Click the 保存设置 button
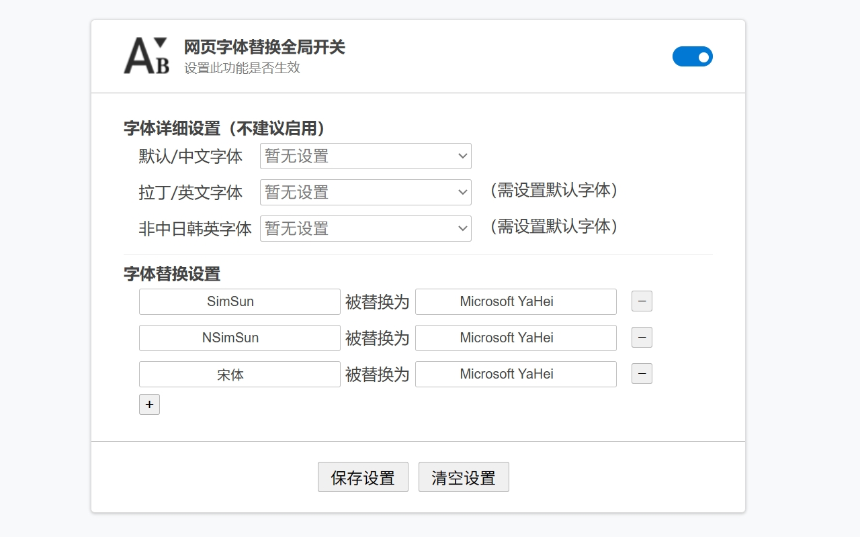The width and height of the screenshot is (860, 537). tap(363, 477)
